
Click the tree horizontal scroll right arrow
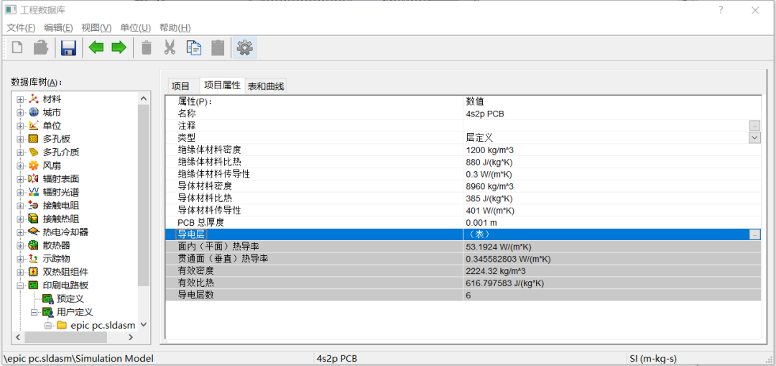(x=131, y=337)
